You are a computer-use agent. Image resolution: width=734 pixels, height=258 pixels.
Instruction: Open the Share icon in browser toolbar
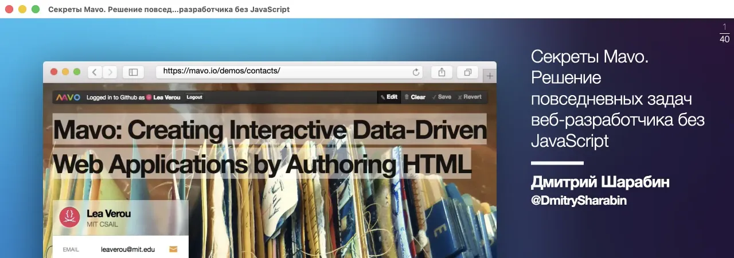pos(442,72)
